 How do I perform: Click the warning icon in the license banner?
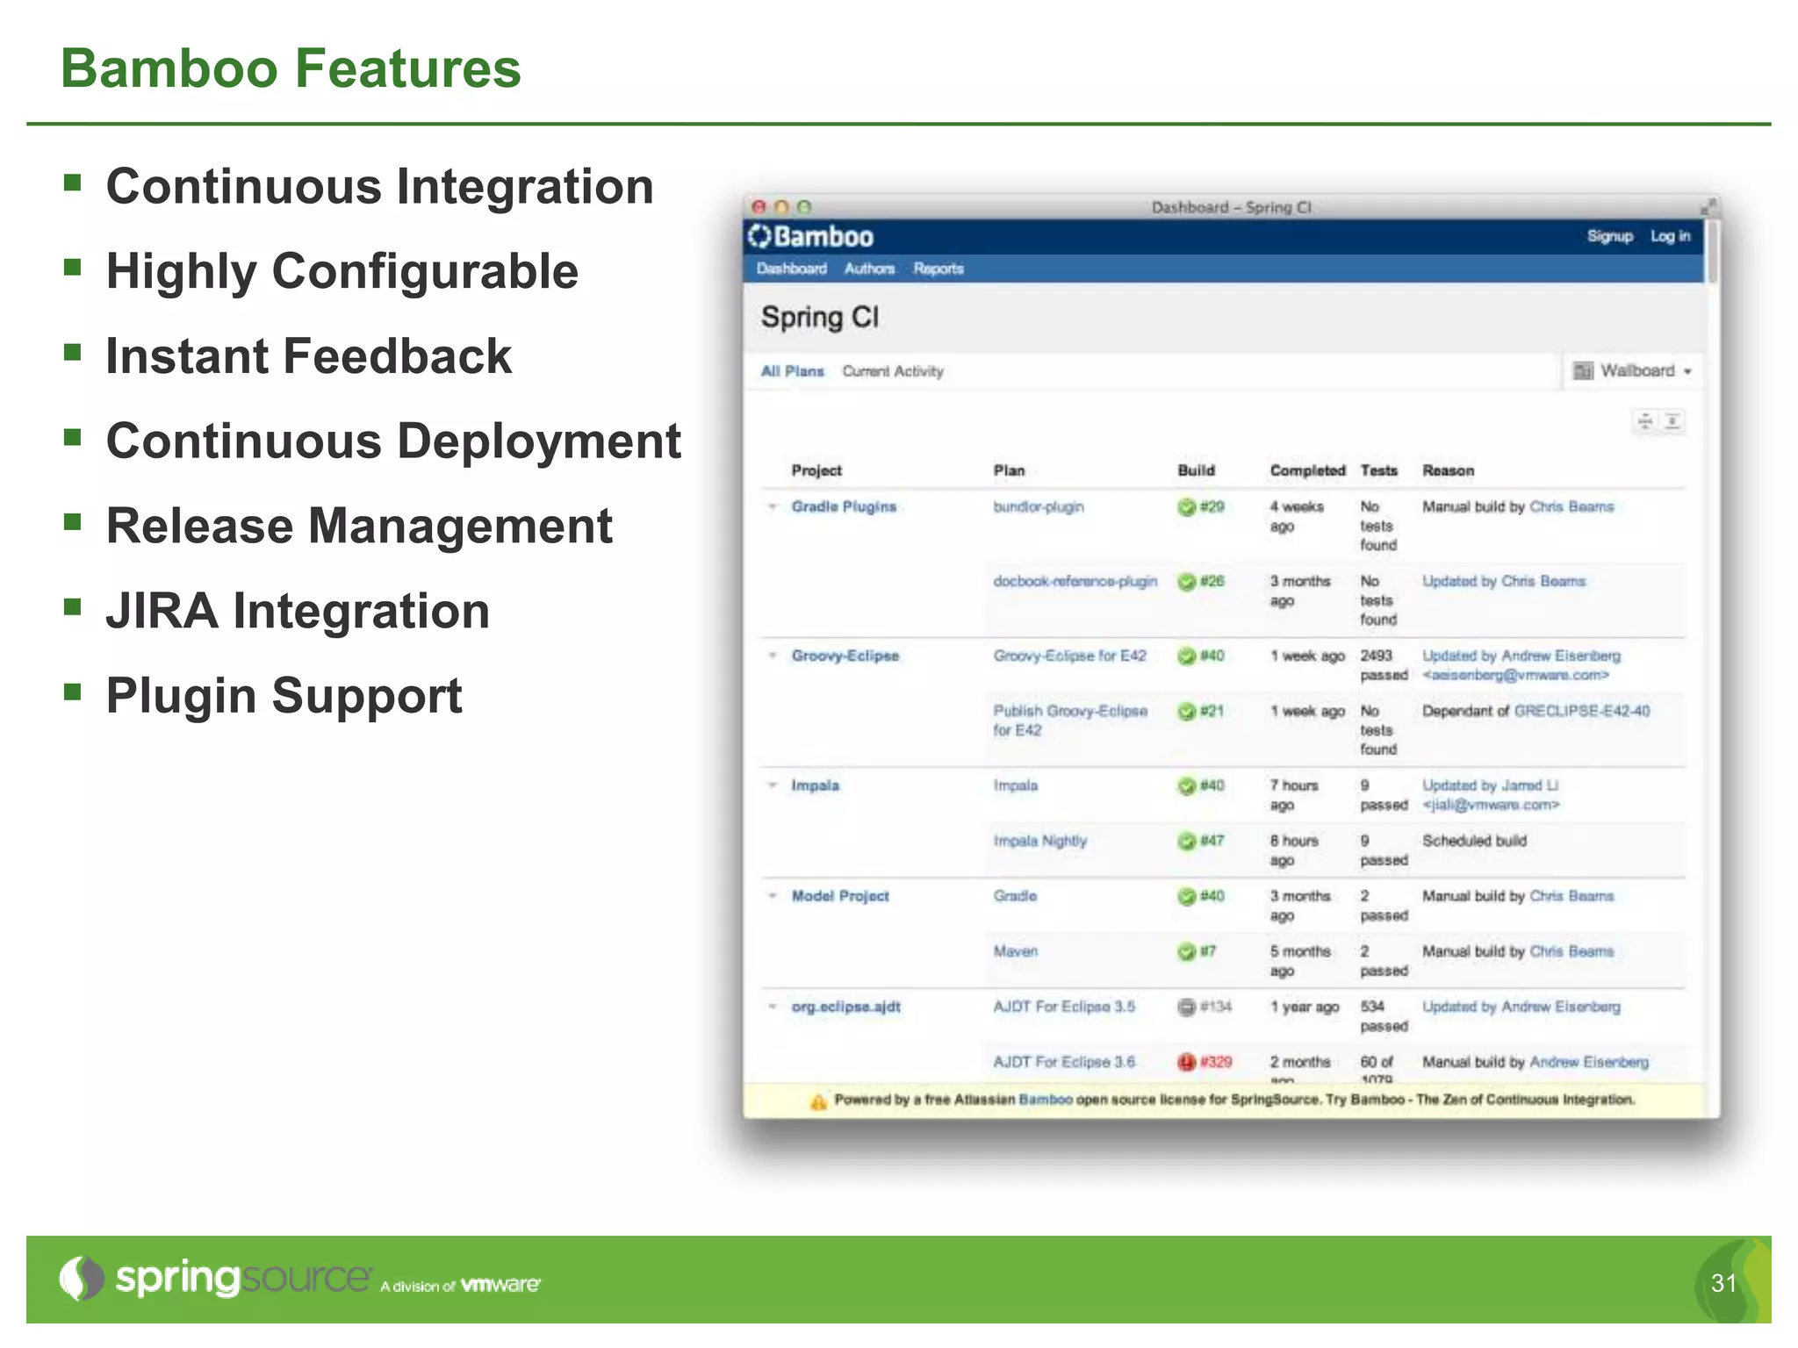[818, 1102]
